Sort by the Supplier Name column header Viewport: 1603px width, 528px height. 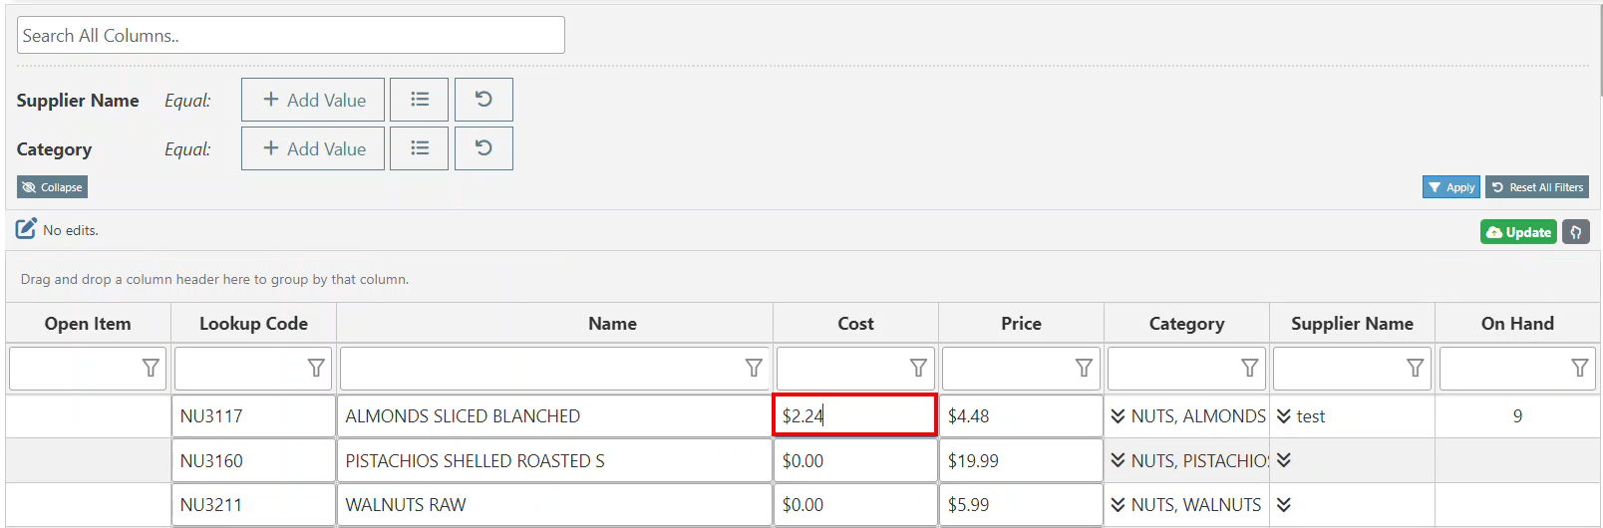(x=1352, y=324)
